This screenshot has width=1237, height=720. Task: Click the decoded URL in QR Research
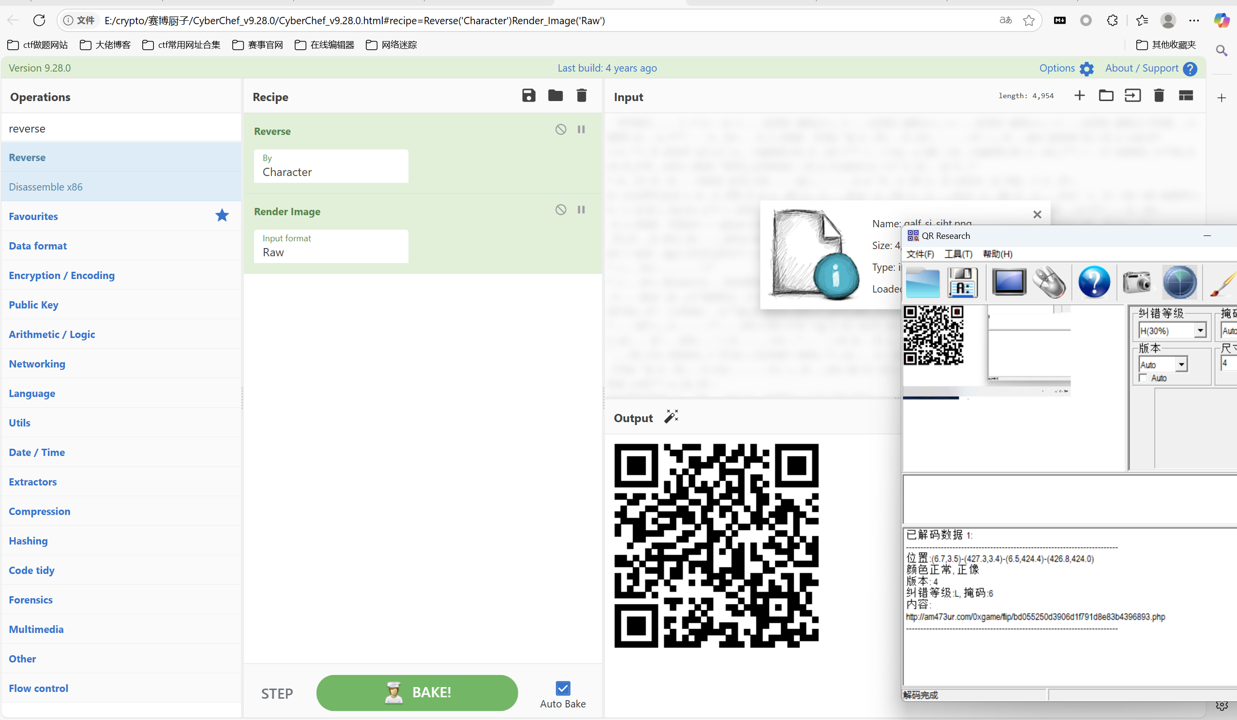click(1035, 617)
